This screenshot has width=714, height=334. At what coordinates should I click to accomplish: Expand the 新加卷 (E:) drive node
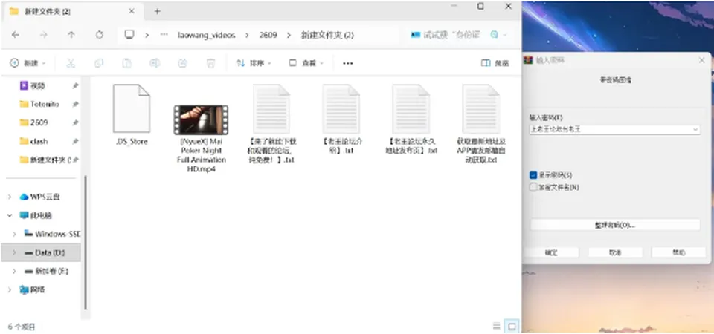coord(14,272)
